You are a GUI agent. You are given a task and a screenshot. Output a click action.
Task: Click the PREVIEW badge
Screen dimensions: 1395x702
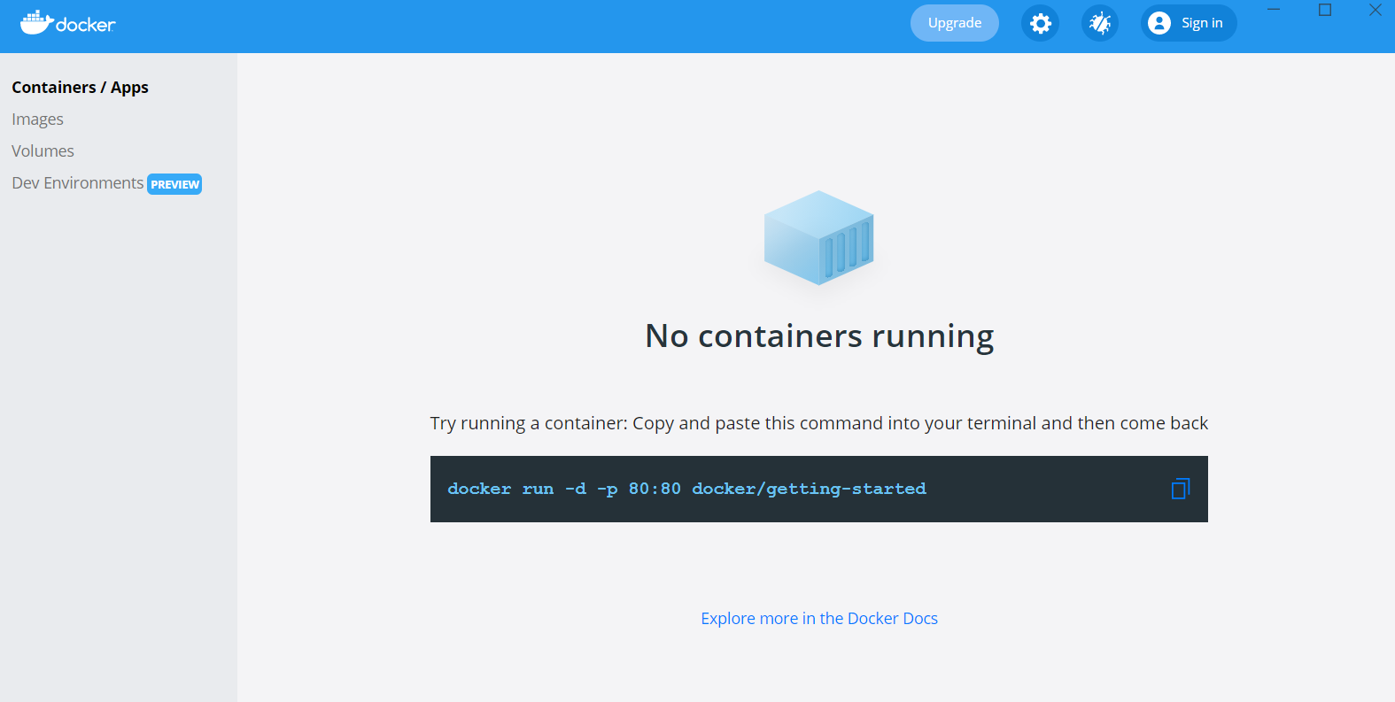pyautogui.click(x=174, y=184)
